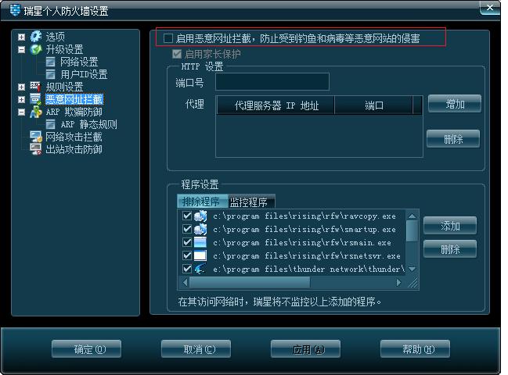508x375 pixels.
Task: Uncheck the rsmain.exe checkbox
Action: tap(187, 242)
